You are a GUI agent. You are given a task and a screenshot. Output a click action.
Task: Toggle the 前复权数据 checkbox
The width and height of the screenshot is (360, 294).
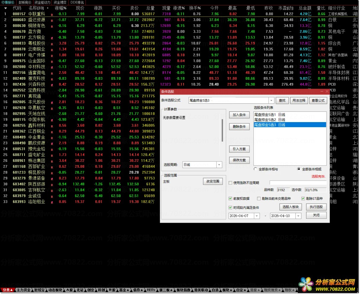[230, 199]
